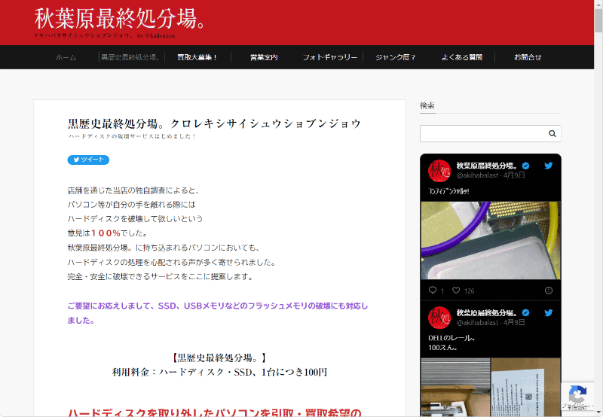Screen dimensions: 603x417
Task: Open the 営業案内 menu item
Action: point(264,57)
